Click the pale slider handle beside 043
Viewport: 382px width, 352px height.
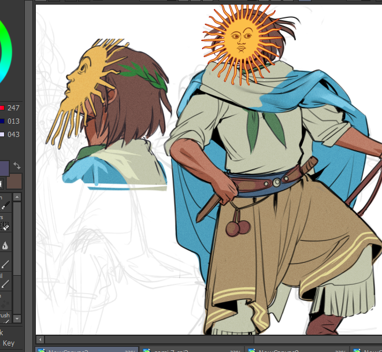tap(2, 135)
